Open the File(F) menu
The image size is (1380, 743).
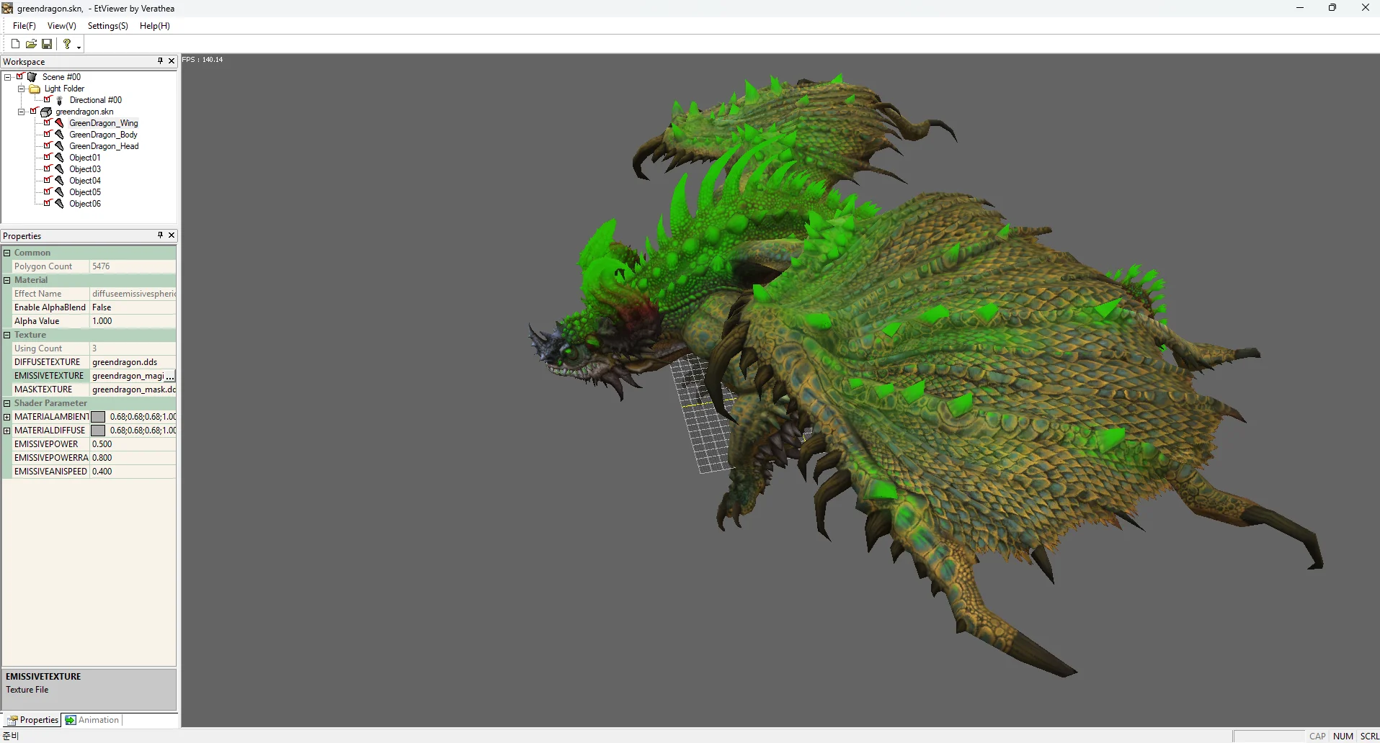pyautogui.click(x=25, y=26)
